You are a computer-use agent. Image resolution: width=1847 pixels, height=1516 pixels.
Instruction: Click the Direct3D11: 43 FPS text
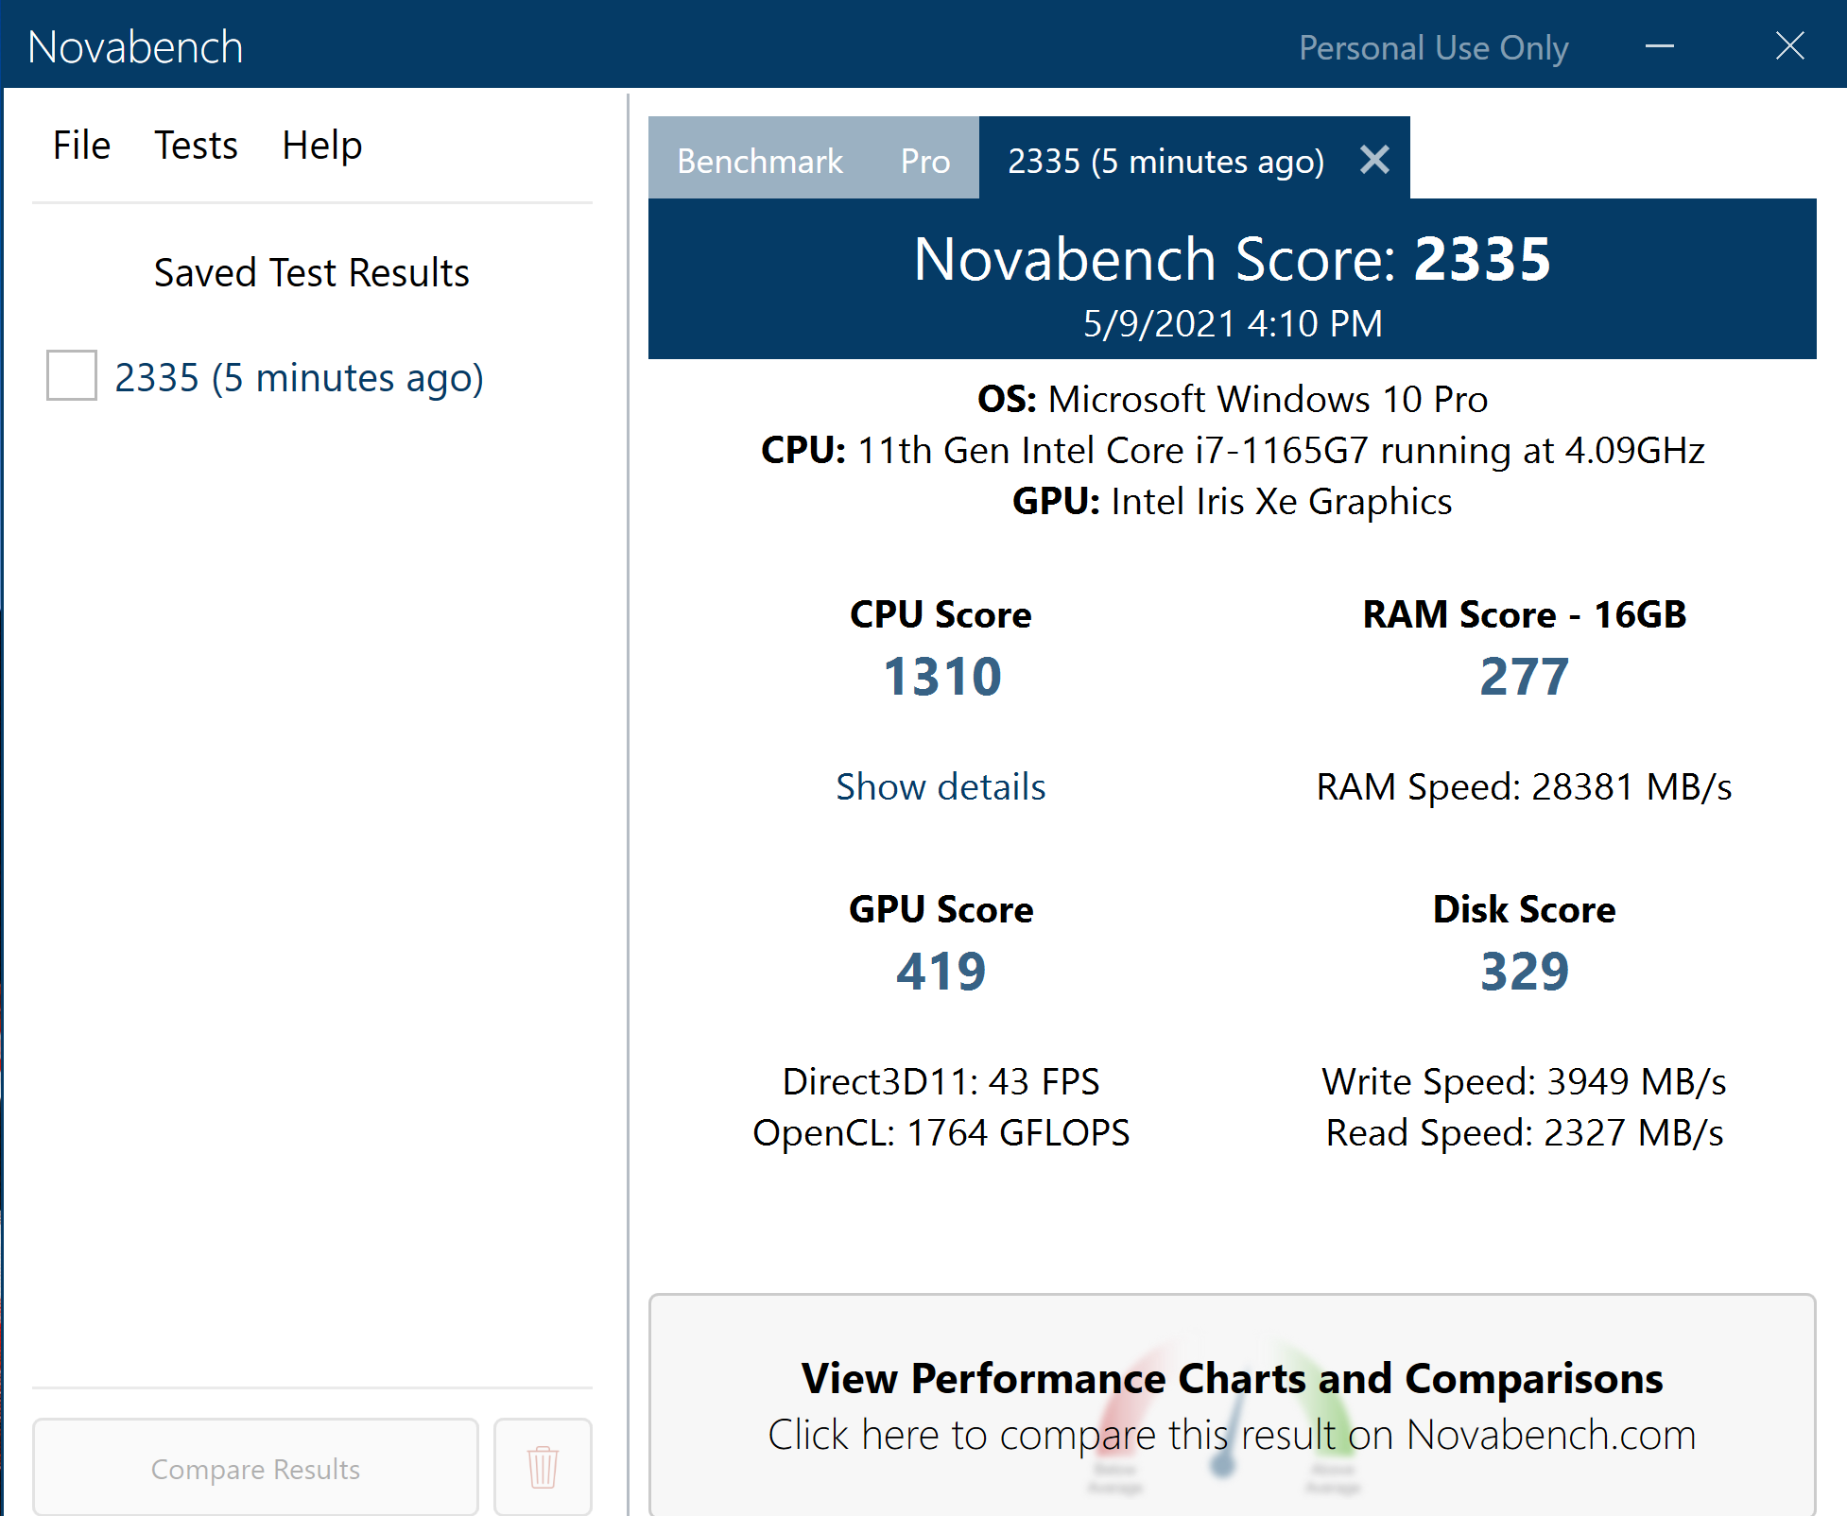(x=941, y=1081)
